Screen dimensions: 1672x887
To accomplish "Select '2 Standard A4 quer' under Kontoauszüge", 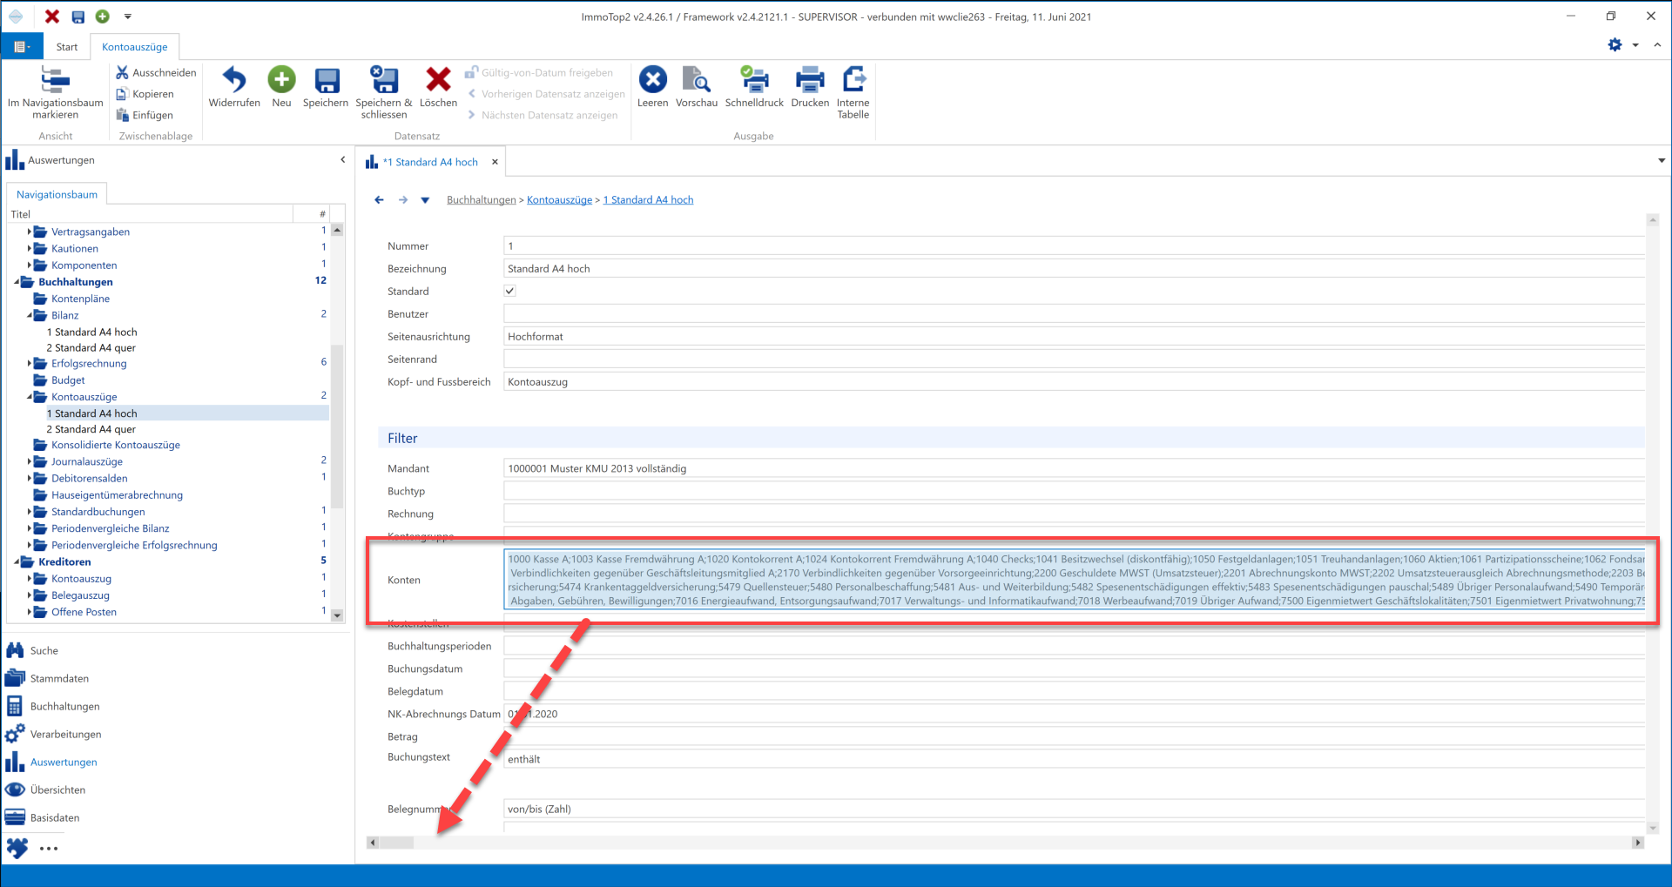I will tap(91, 429).
